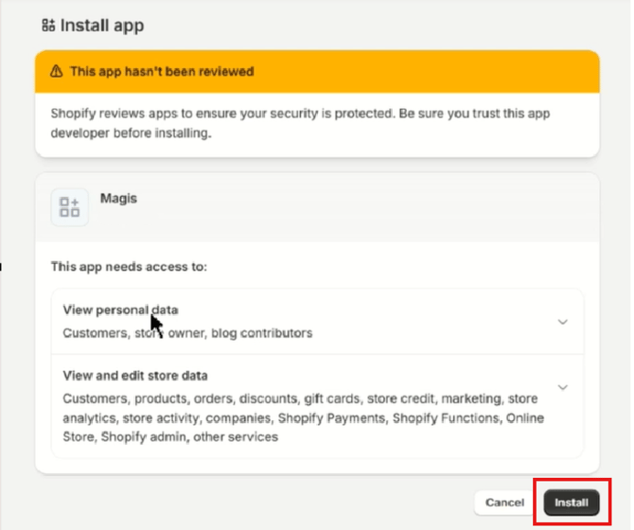Select the View personal data heading
634x530 pixels.
[x=120, y=309]
